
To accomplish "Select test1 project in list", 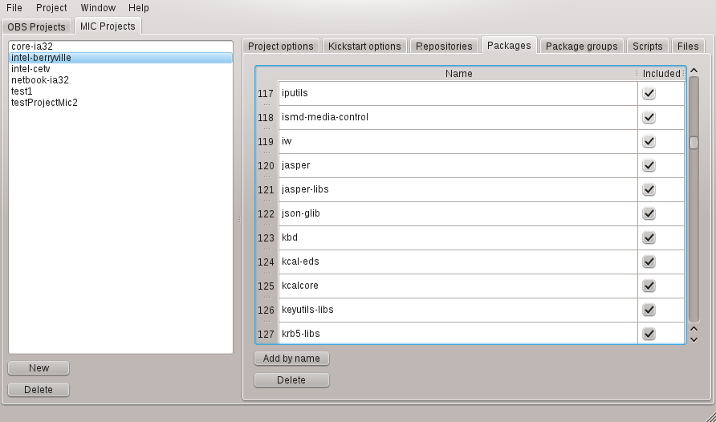I will 120,91.
